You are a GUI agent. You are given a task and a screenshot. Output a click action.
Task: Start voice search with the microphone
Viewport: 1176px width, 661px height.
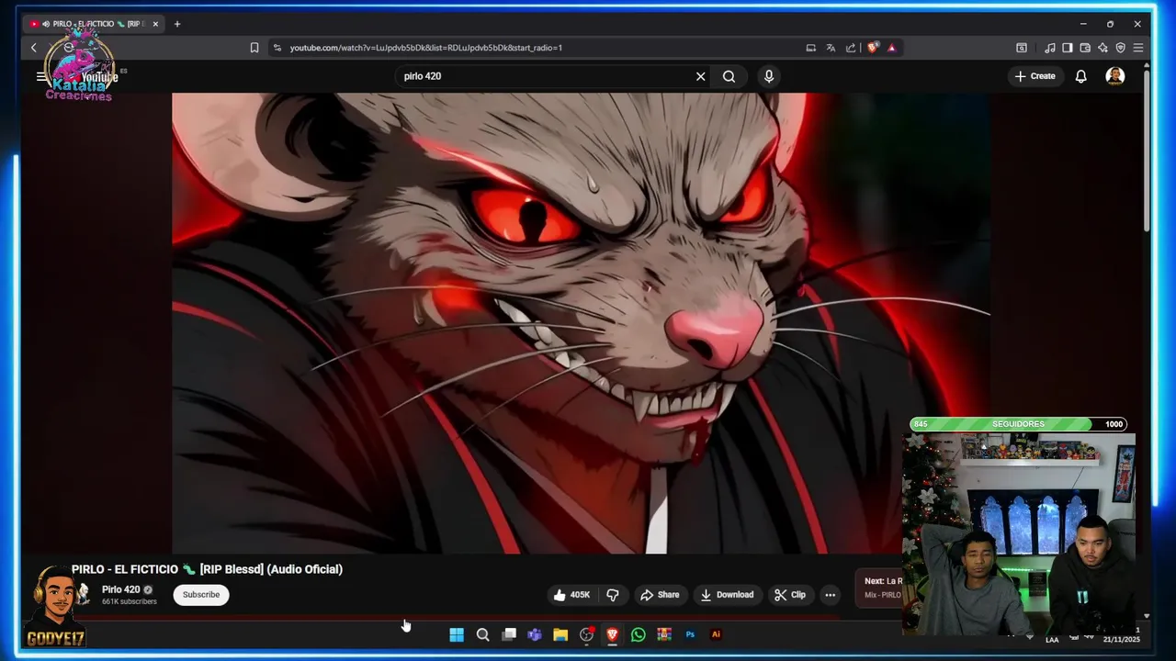[769, 76]
